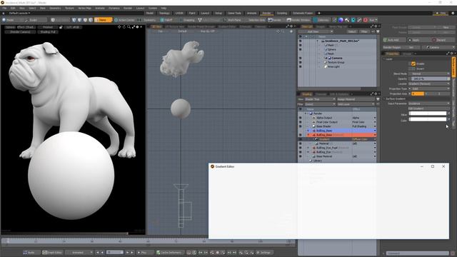Click the Assign Material button
Viewport: 457px width, 257px height.
(x=356, y=99)
